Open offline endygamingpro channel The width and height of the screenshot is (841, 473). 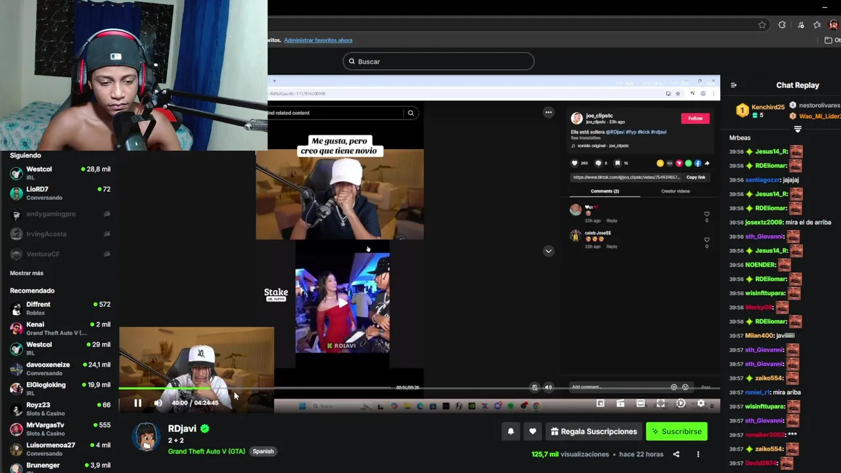click(60, 214)
